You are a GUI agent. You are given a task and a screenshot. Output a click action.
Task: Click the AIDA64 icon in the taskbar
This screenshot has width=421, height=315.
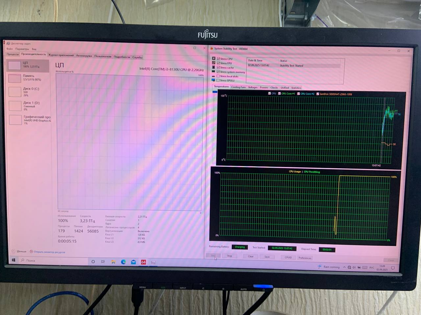click(x=143, y=262)
